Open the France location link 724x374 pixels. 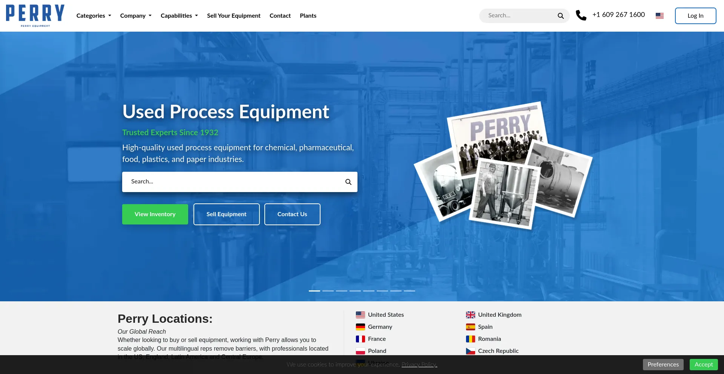coord(377,339)
